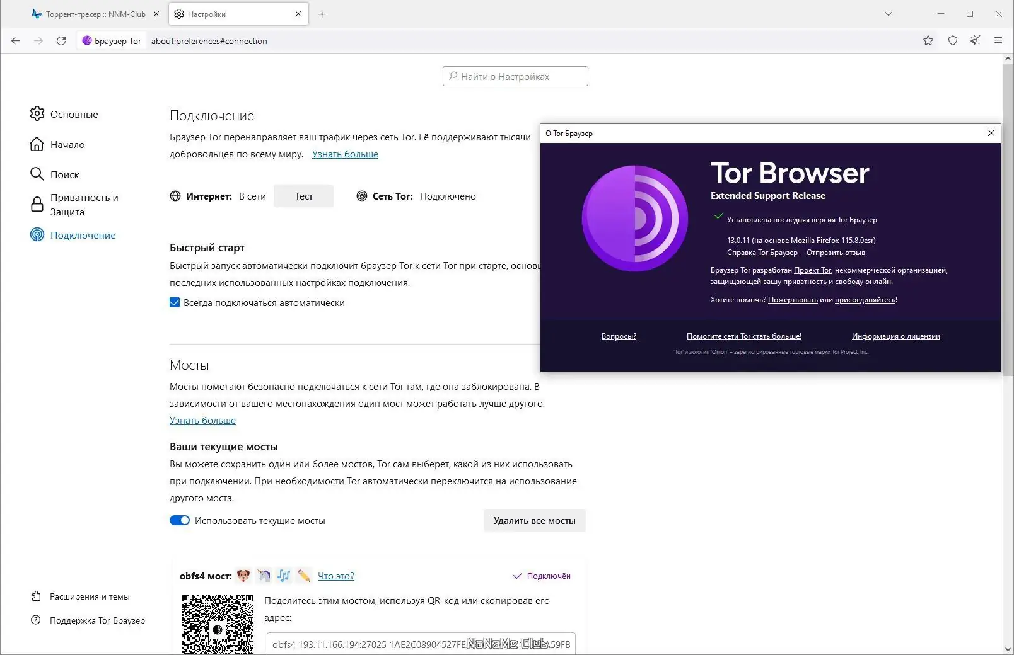Click the Tor Browser logo in the About dialog

tap(635, 219)
